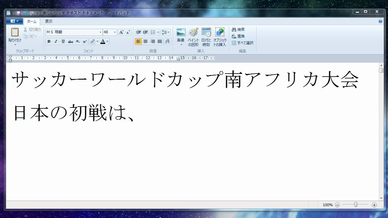Image resolution: width=388 pixels, height=218 pixels.
Task: Open the blue WordPad file menu button
Action: tap(15, 21)
